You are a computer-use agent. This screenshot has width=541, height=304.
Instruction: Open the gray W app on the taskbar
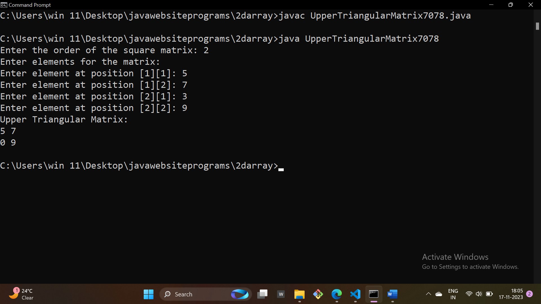[281, 294]
